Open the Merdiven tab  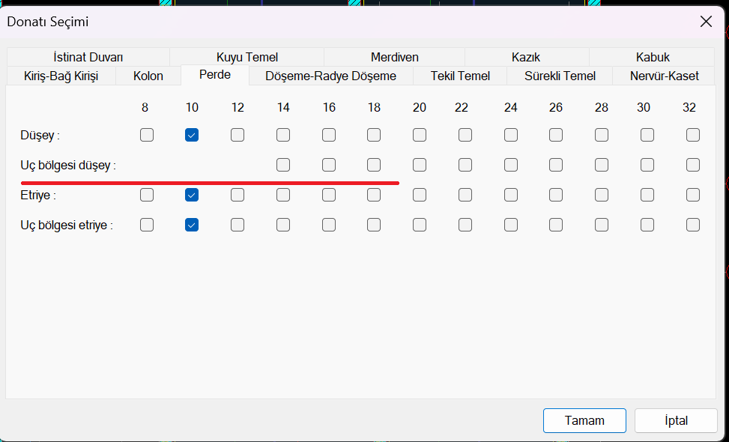point(394,57)
